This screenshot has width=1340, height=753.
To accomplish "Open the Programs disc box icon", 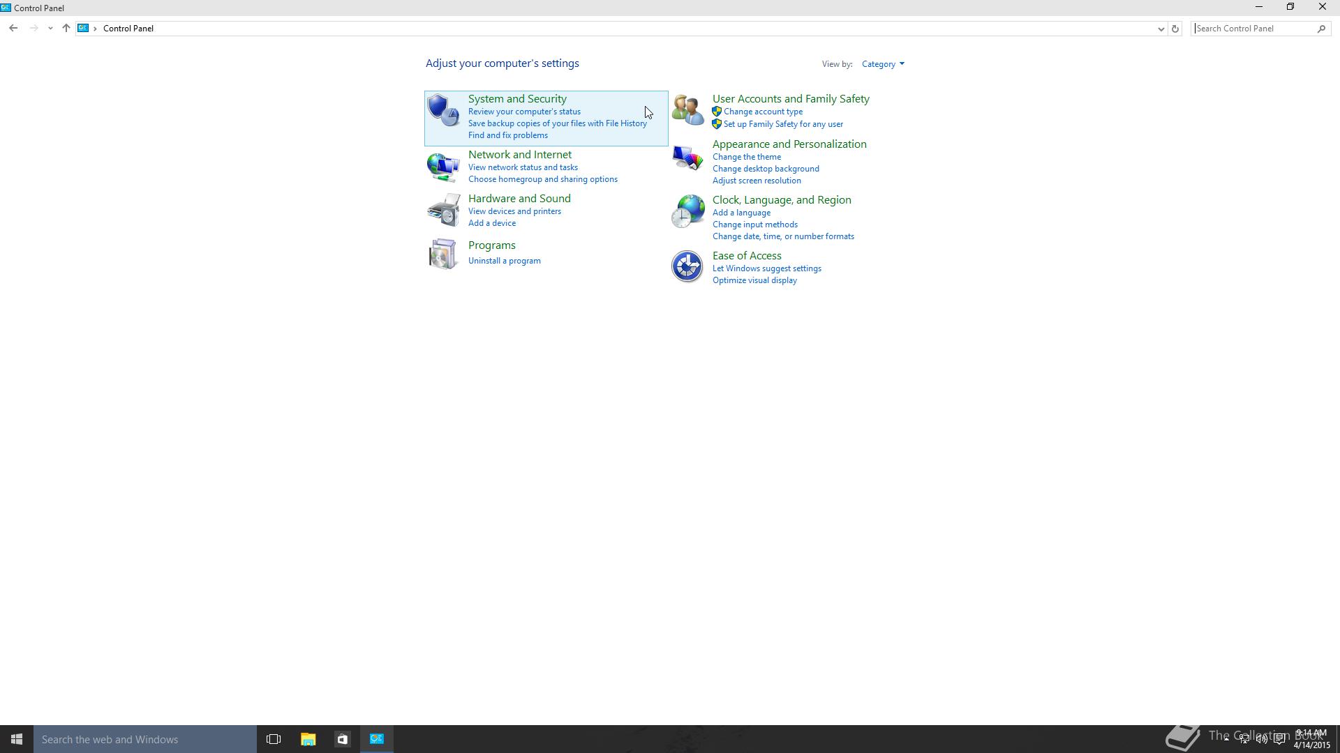I will click(x=443, y=254).
